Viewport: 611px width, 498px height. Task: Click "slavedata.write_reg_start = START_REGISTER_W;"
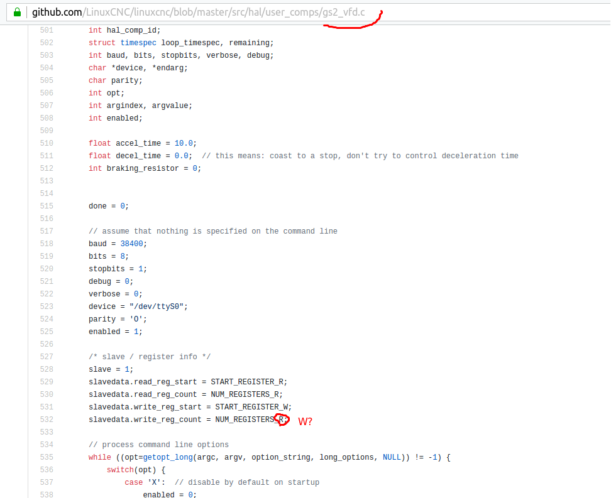tap(190, 407)
